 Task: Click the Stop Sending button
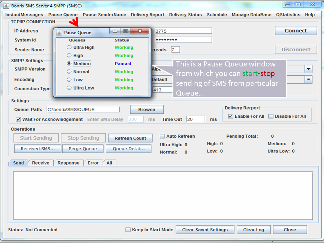click(83, 138)
